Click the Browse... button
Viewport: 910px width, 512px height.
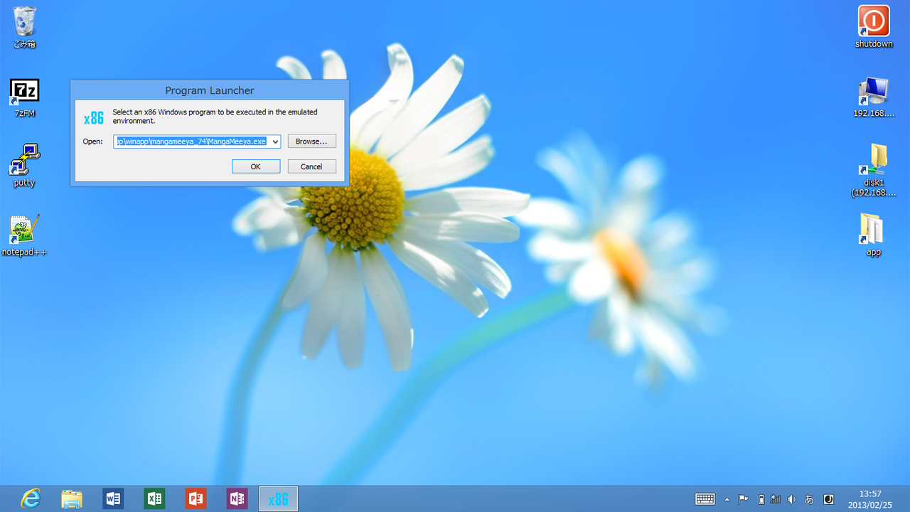(x=311, y=142)
